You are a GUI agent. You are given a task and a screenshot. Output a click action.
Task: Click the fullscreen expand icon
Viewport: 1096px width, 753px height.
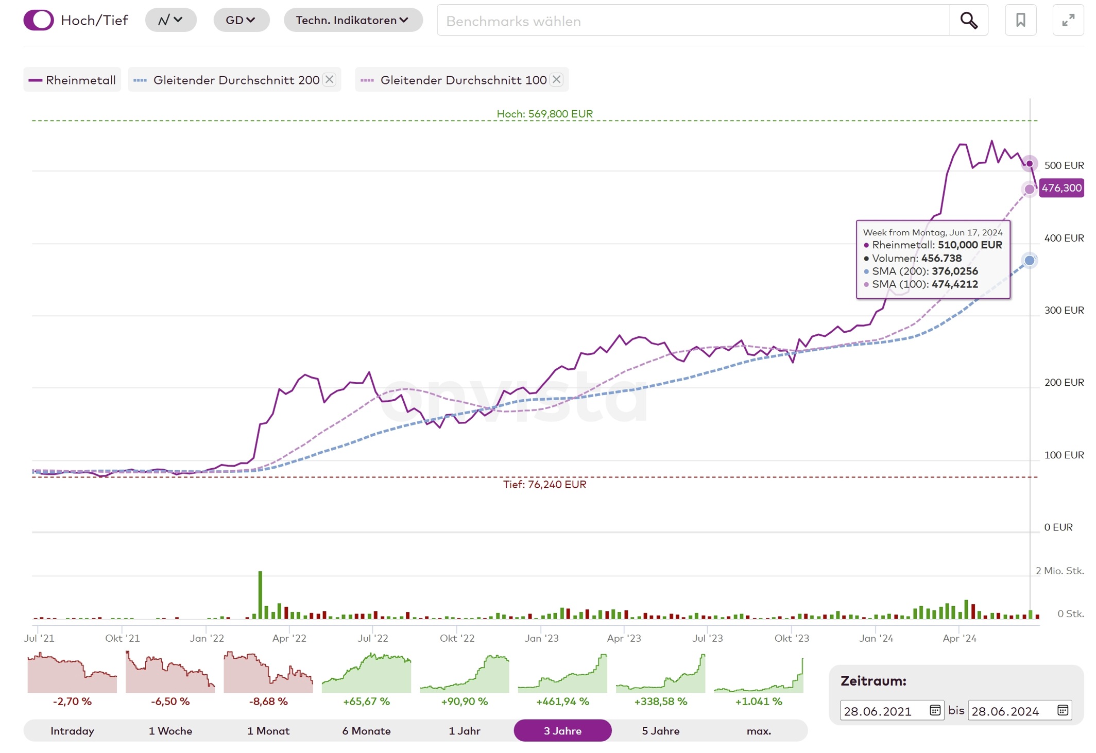[1068, 20]
